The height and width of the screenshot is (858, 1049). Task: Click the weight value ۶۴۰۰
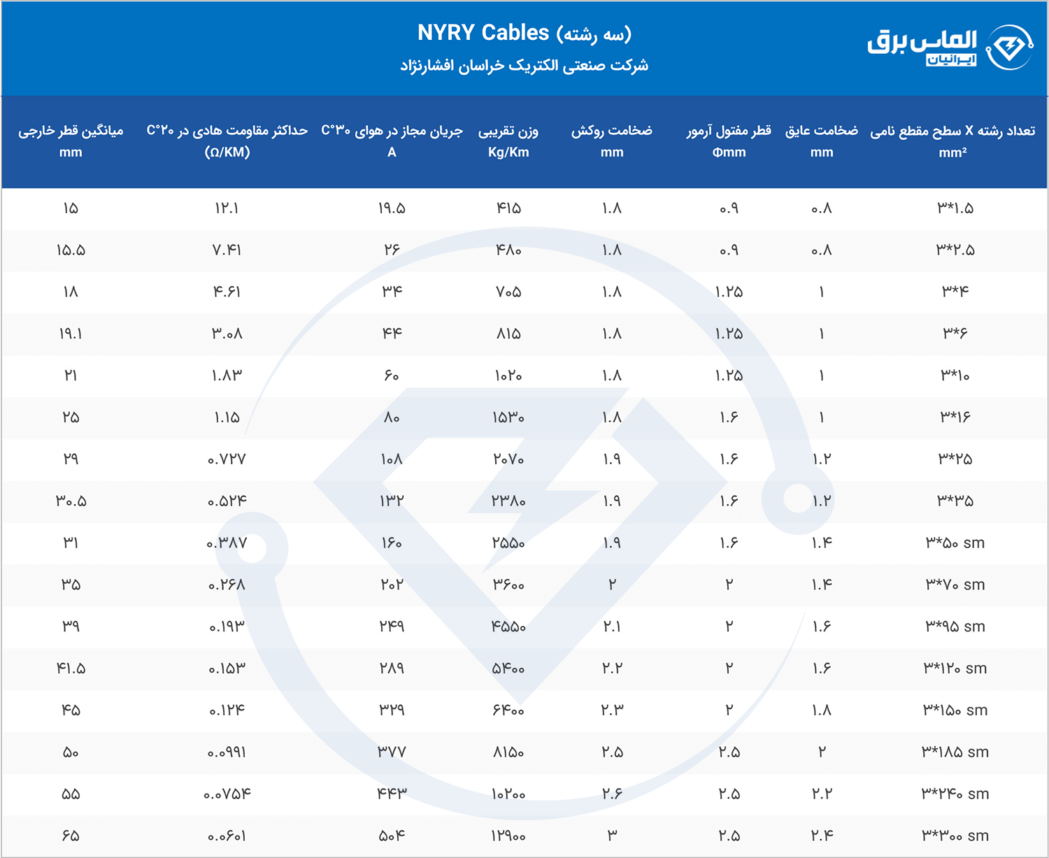[x=508, y=710]
